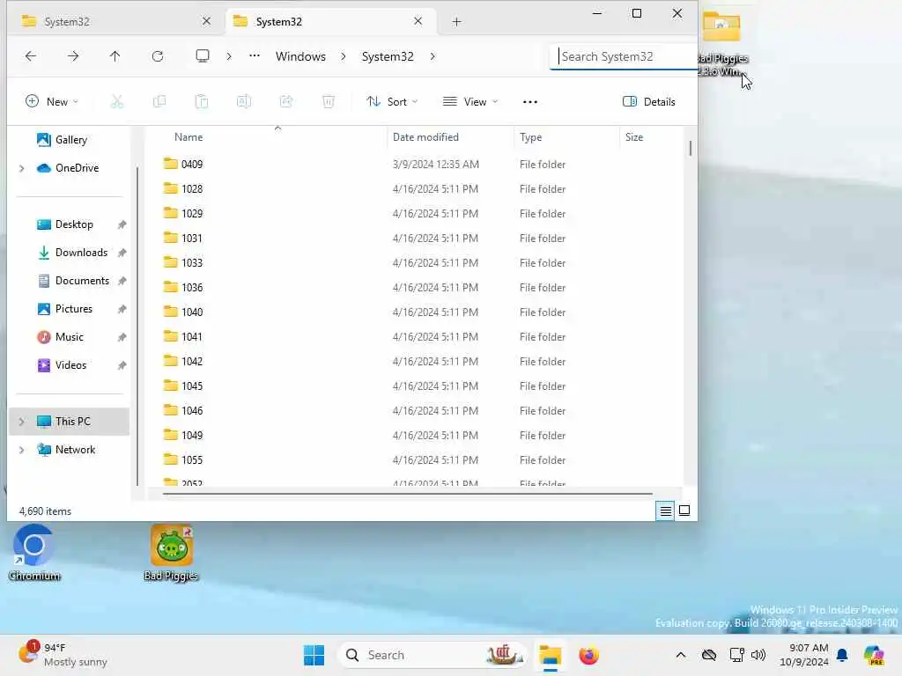
Task: Expand the This PC tree node
Action: pyautogui.click(x=22, y=422)
